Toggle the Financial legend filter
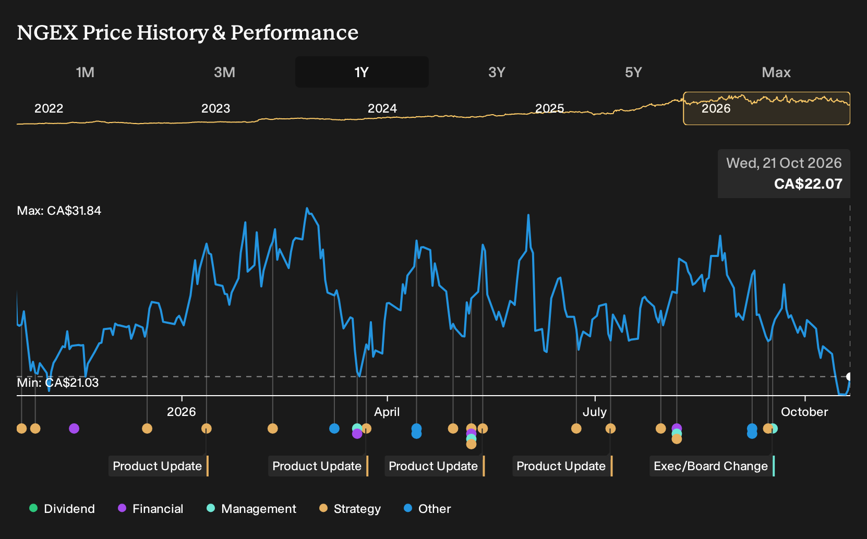The height and width of the screenshot is (539, 867). (x=151, y=509)
